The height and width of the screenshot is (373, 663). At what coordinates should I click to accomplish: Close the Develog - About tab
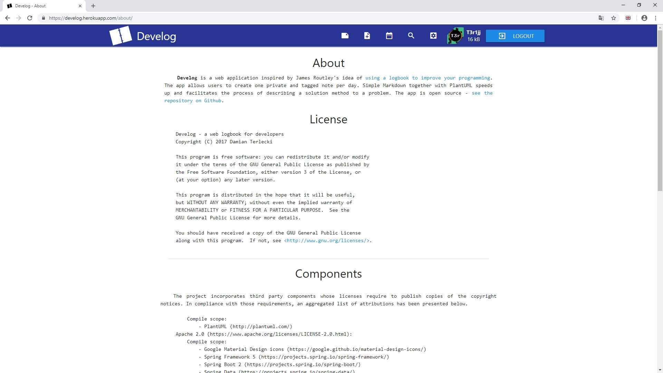pos(80,6)
